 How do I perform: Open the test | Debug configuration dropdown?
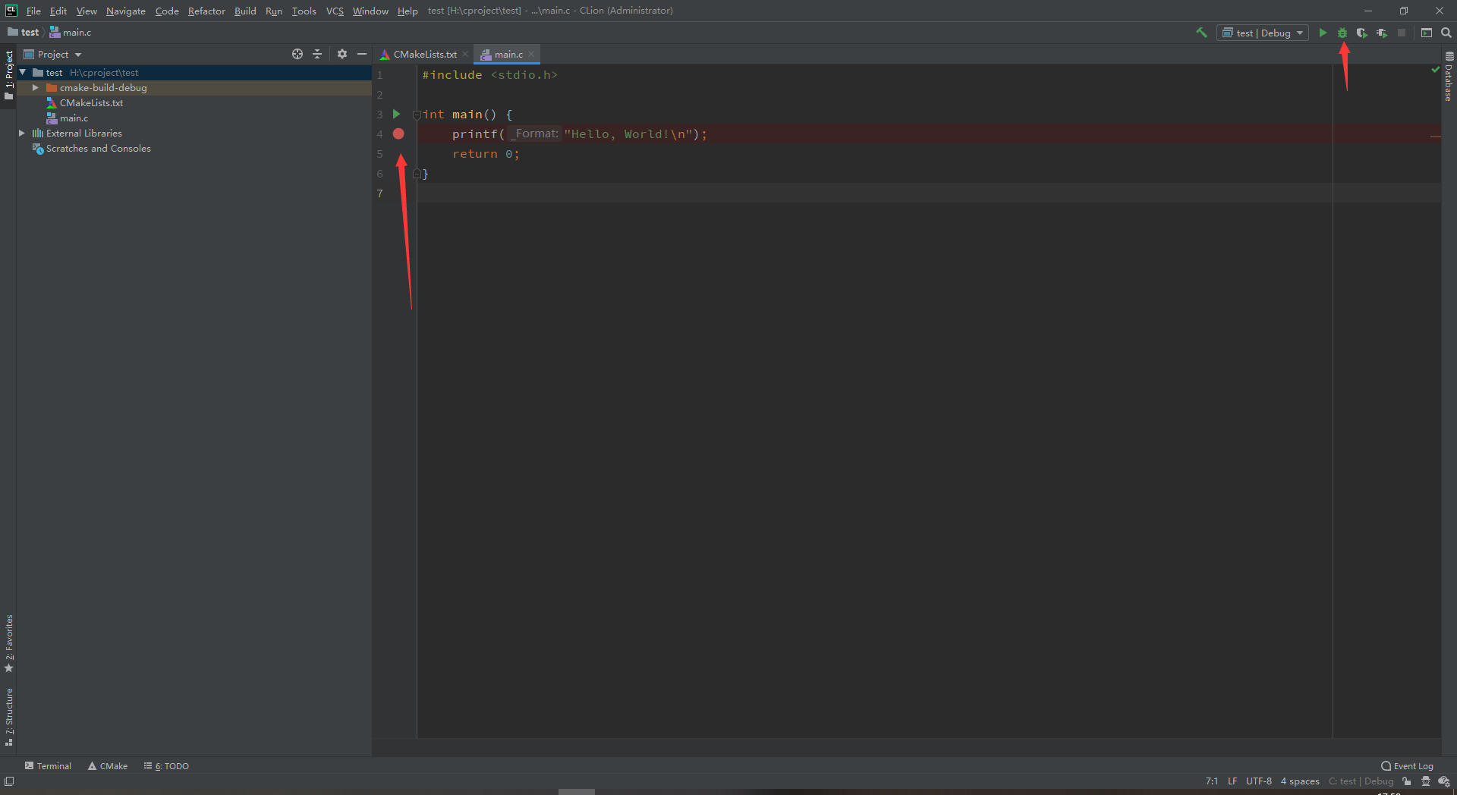coord(1263,33)
